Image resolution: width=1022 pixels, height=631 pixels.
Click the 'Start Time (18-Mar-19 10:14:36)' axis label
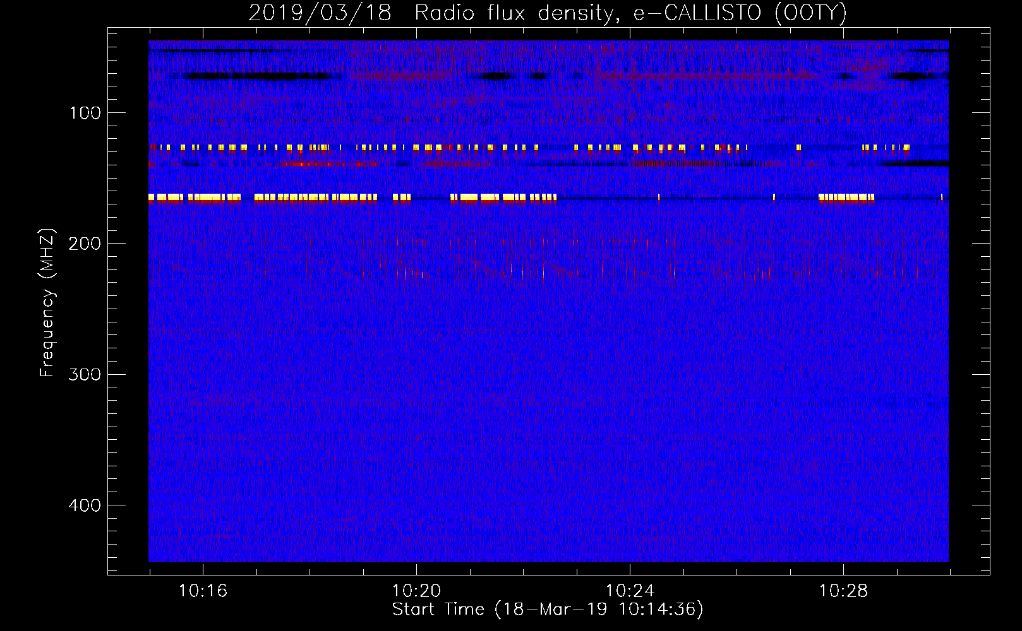[548, 610]
